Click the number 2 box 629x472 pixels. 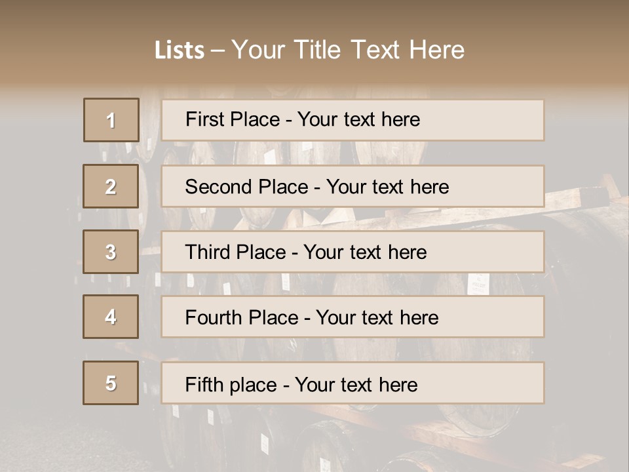[111, 186]
